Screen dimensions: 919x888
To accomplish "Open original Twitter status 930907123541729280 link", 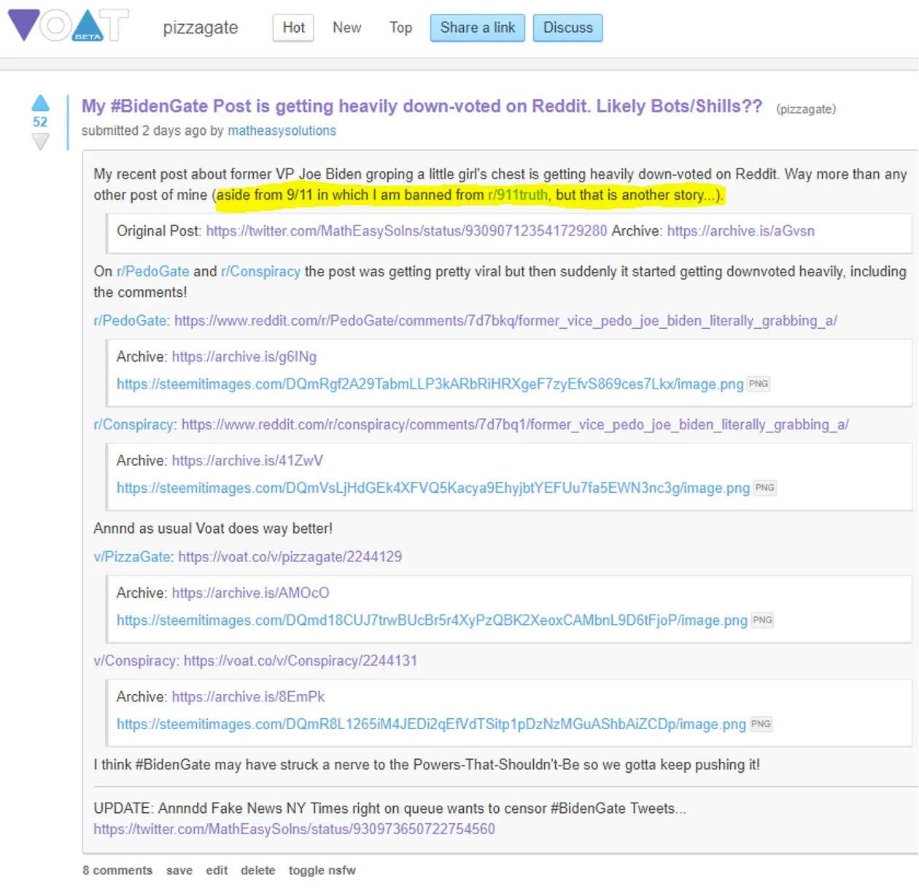I will 406,231.
